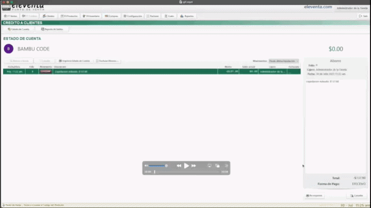Image resolution: width=371 pixels, height=208 pixels.
Task: Click the Cajero column header
Action: point(272,67)
